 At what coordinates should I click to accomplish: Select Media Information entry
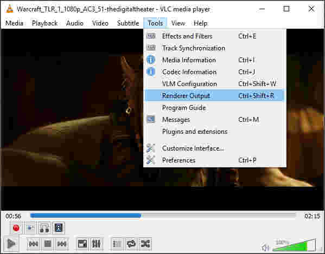pos(215,60)
